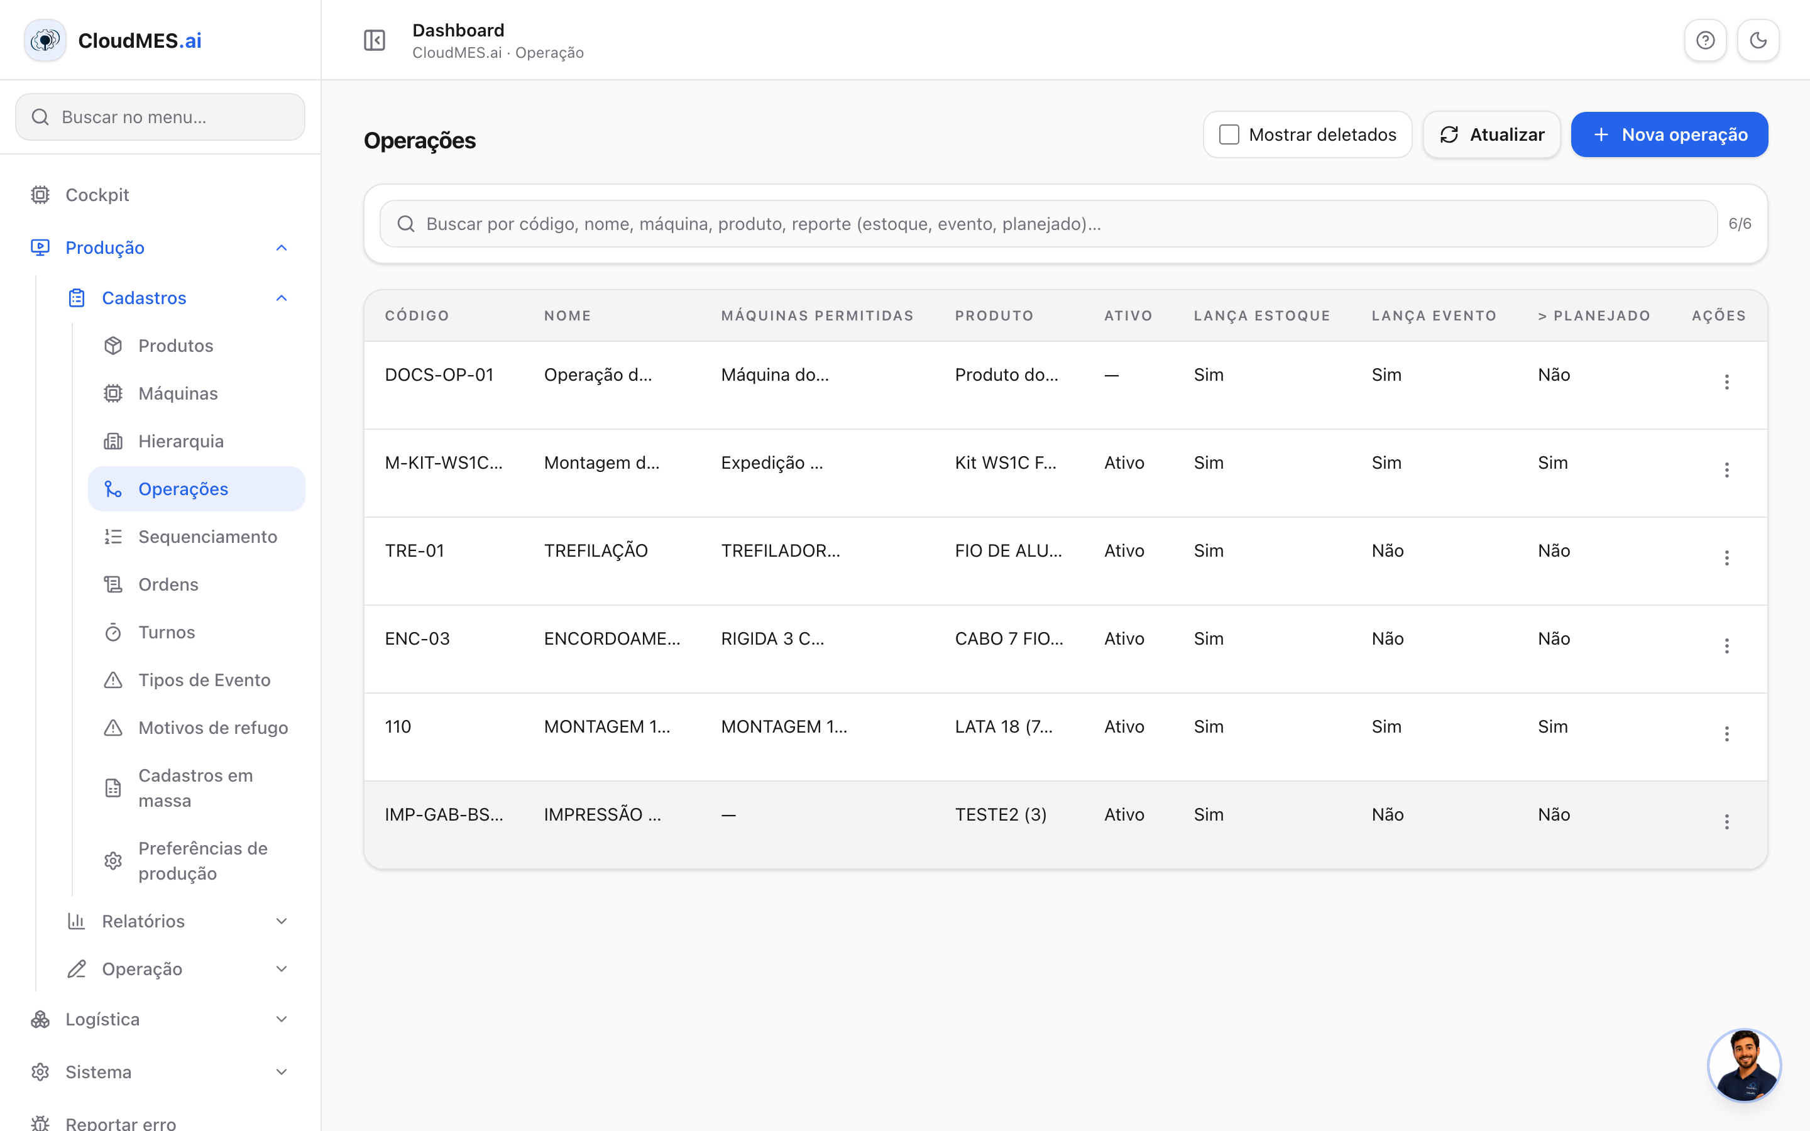Click the Cadastros em massa file icon

[113, 789]
